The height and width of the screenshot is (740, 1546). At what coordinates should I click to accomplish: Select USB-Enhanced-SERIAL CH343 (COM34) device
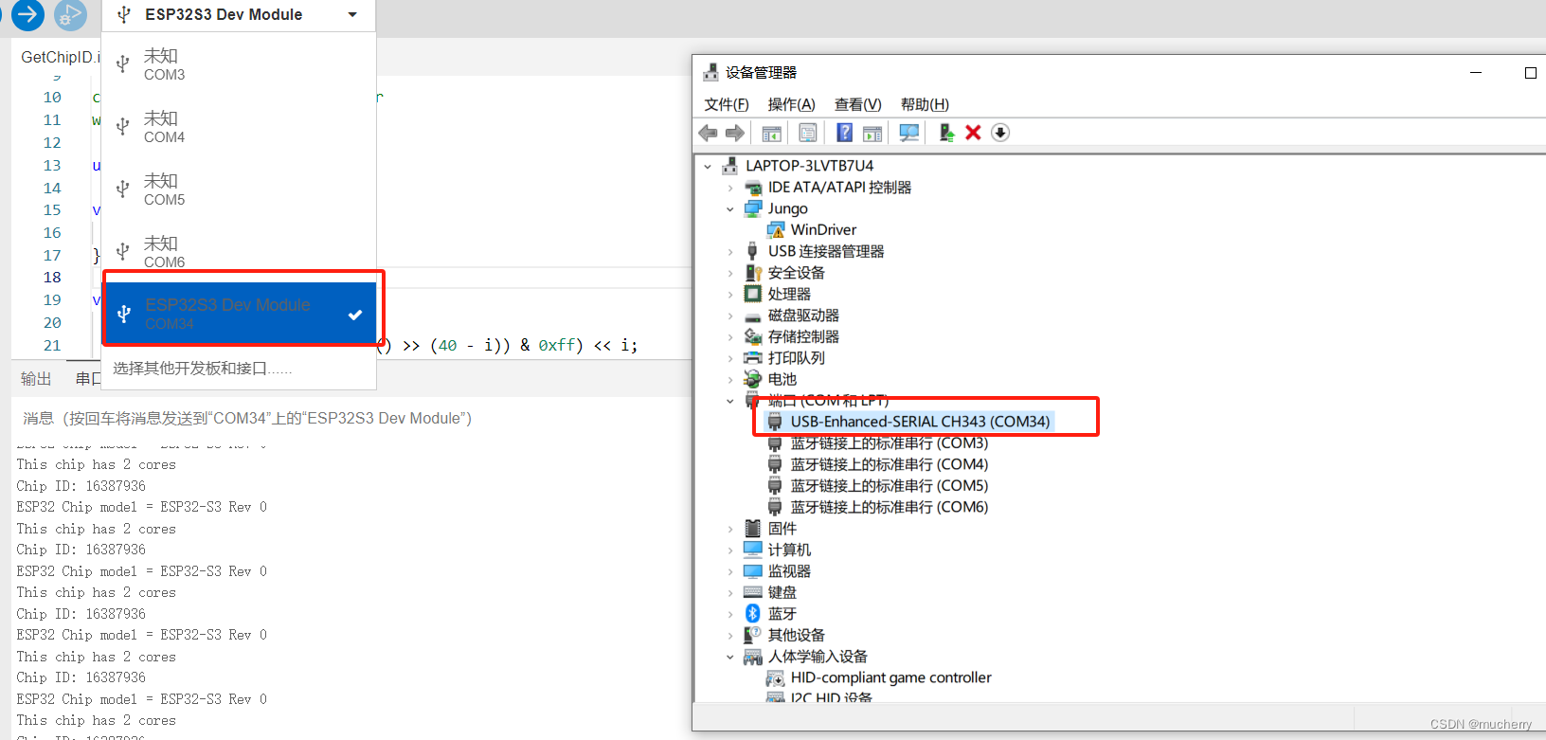click(920, 422)
